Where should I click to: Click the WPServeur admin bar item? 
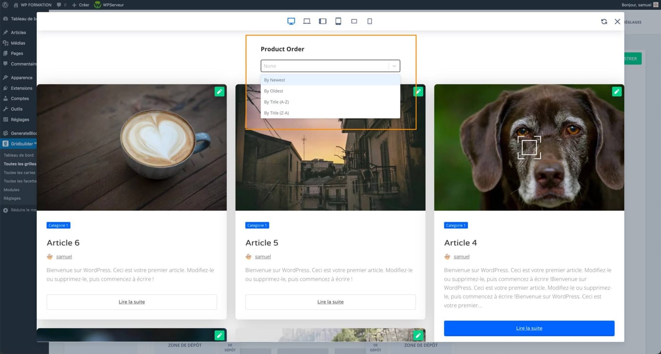point(108,5)
